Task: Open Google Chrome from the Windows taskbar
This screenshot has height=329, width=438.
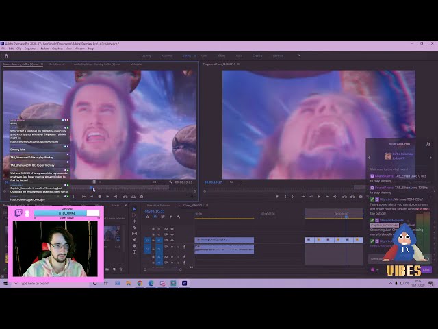Action: coord(140,283)
